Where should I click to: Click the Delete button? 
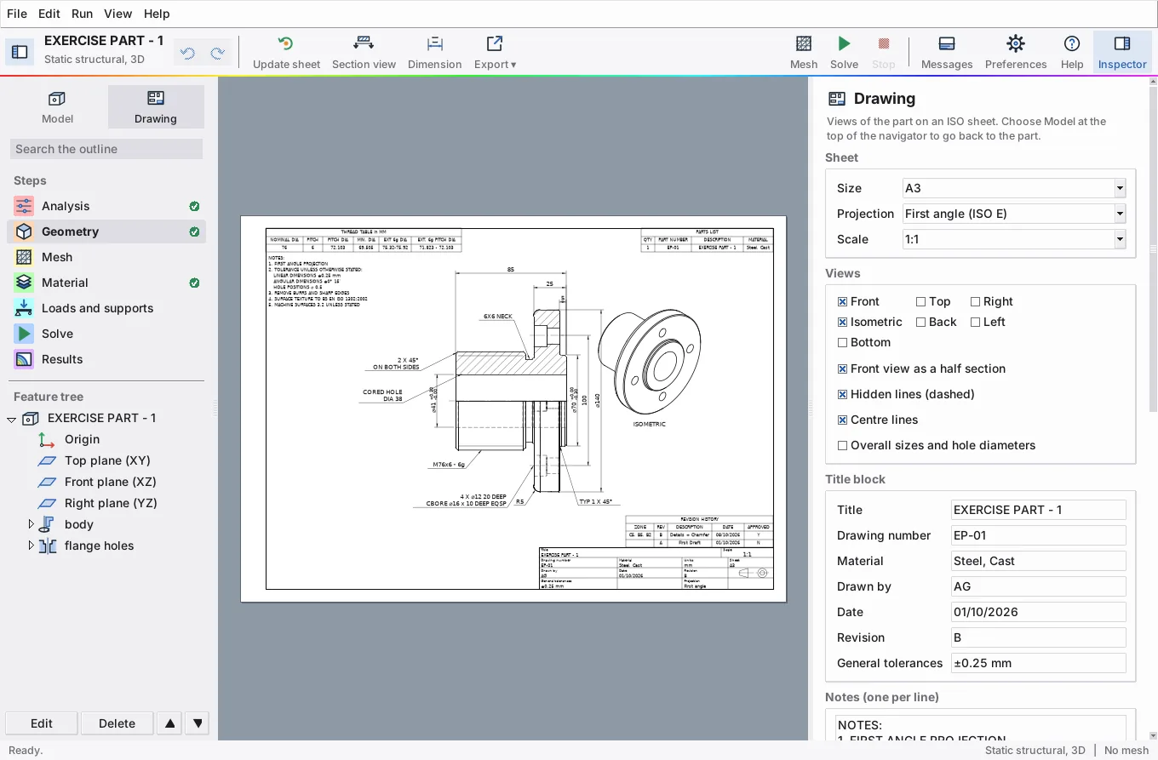tap(117, 723)
